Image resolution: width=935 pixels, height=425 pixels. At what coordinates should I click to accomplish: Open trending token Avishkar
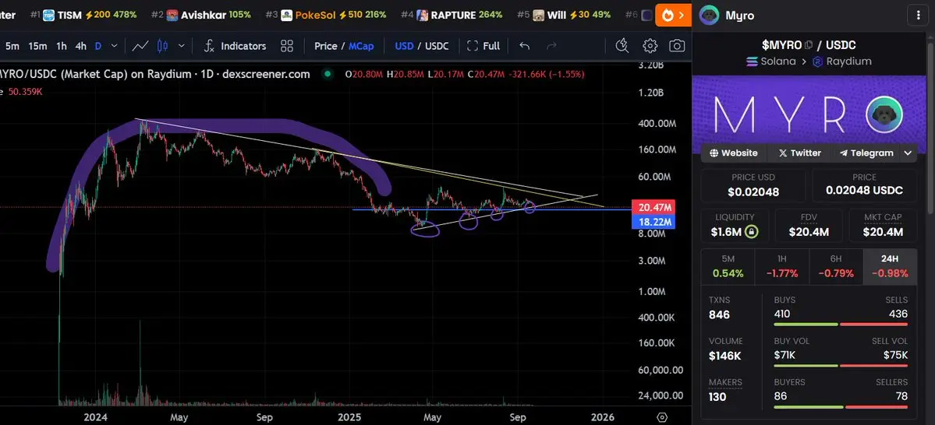coord(201,15)
